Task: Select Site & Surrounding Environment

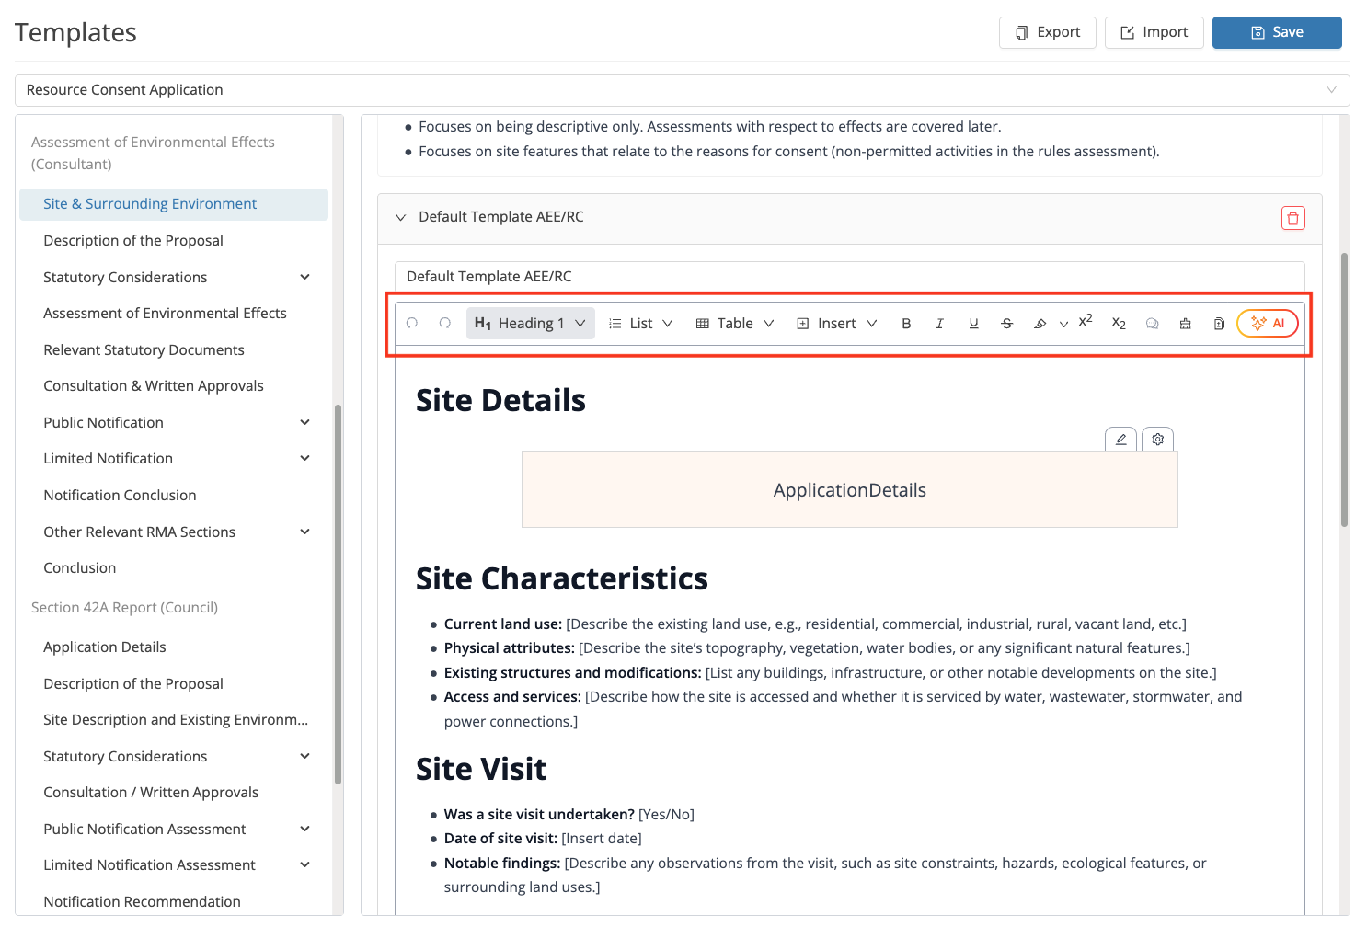Action: coord(174,204)
